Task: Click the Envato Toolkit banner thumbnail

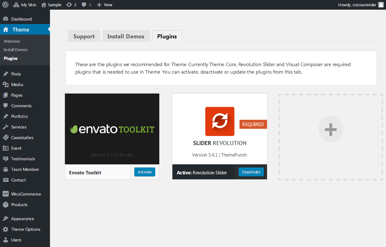Action: pyautogui.click(x=112, y=129)
